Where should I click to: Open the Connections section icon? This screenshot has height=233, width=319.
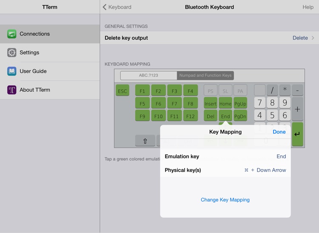point(12,34)
